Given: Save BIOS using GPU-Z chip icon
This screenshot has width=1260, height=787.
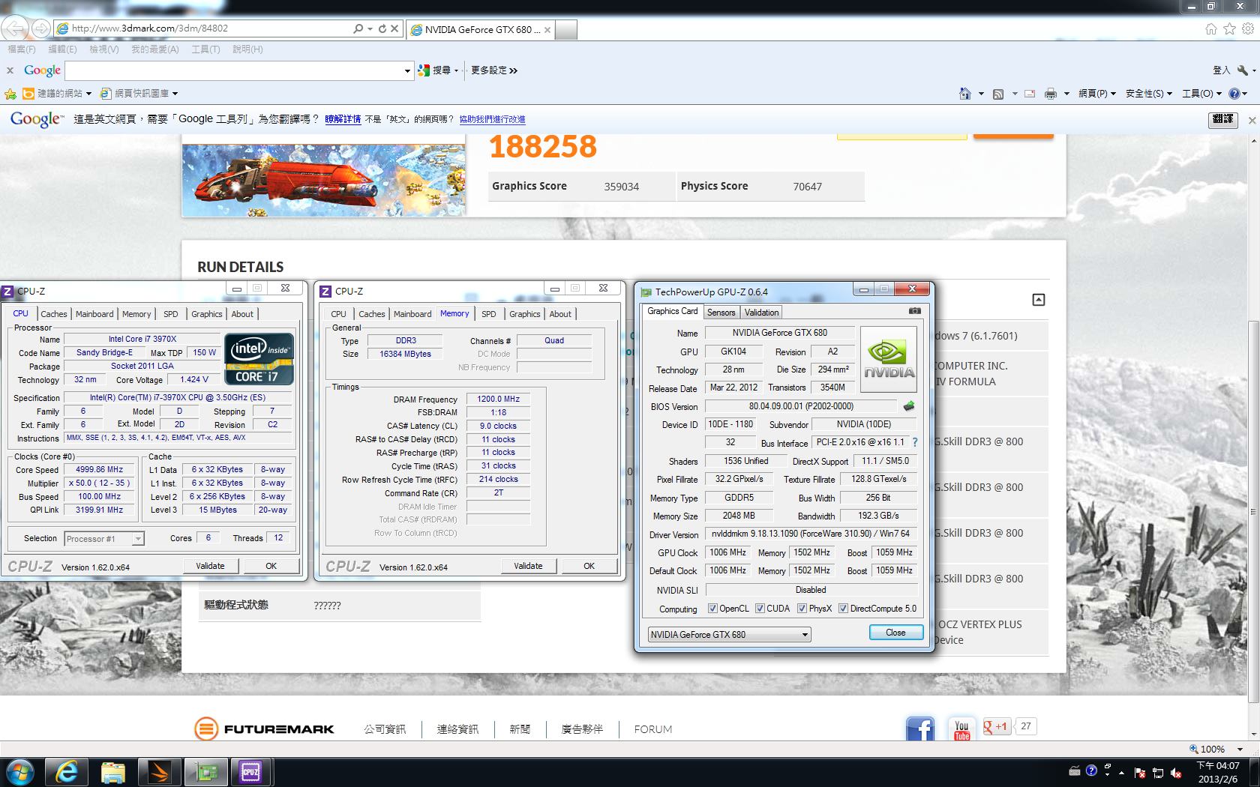Looking at the screenshot, I should point(909,406).
